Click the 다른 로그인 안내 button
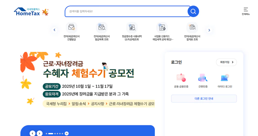Viewport: 258px width, 136px height. (204, 98)
